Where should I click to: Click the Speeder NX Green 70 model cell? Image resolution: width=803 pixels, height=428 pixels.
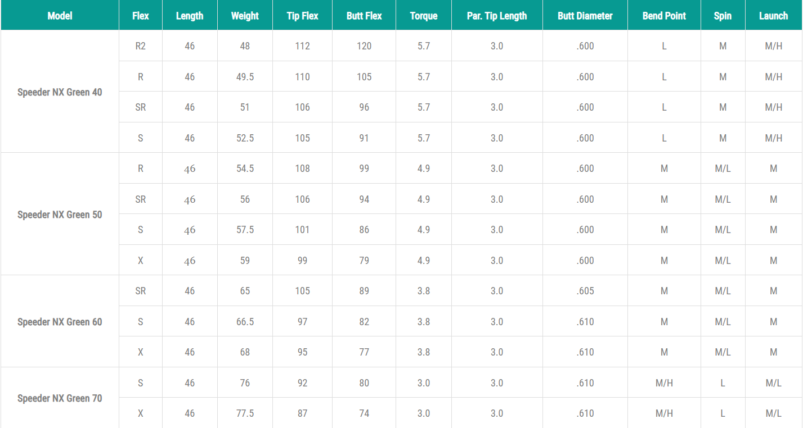pos(60,398)
